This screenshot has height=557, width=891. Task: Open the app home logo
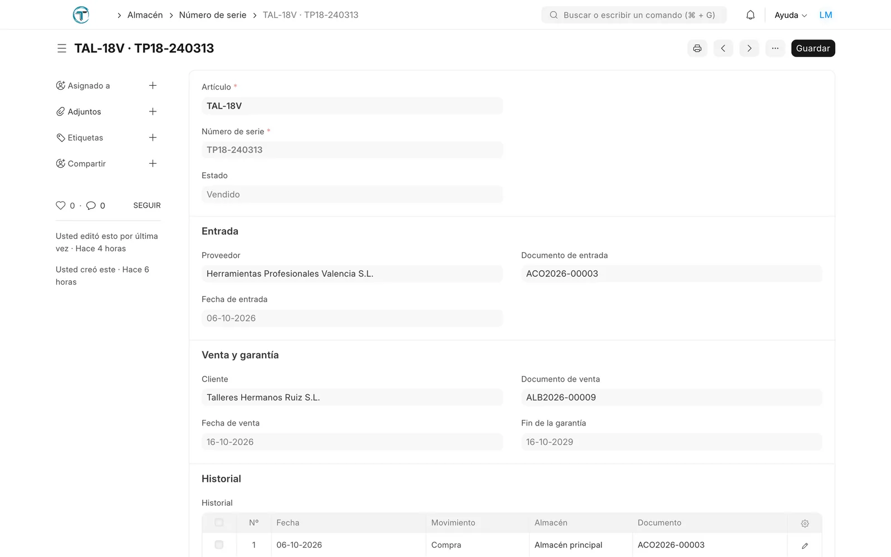[81, 15]
